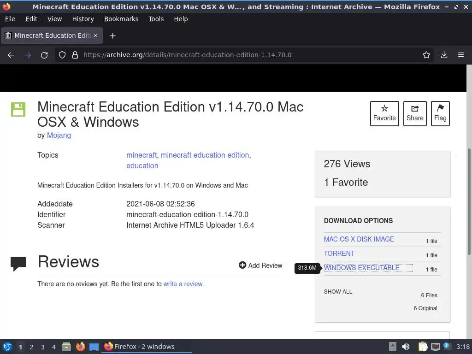Close the Minecraft Education Edition tab

(x=95, y=35)
